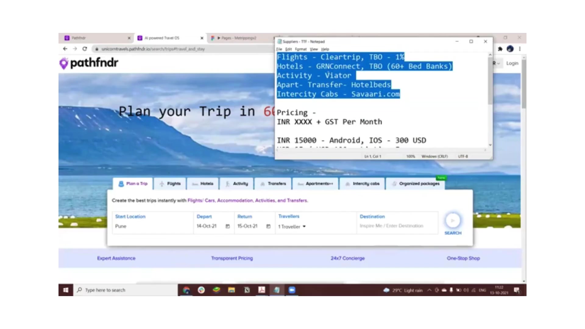Click the pathfndr logo
This screenshot has width=585, height=329.
point(89,63)
